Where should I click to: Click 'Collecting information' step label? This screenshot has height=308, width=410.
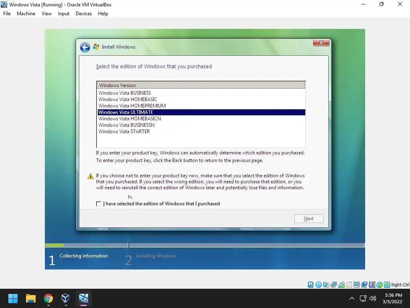click(x=84, y=256)
